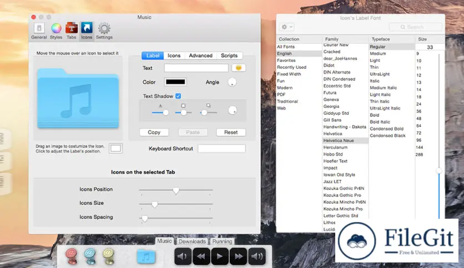Open font panel gear action menu
The image size is (464, 268).
[286, 27]
